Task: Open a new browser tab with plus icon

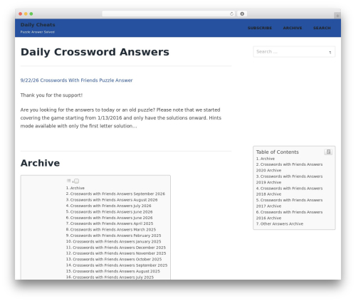Action: tap(337, 16)
